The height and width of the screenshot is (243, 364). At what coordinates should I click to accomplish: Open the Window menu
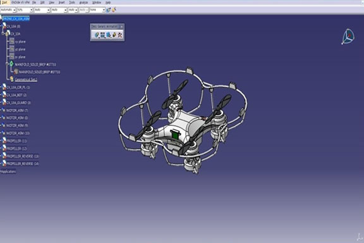point(97,3)
